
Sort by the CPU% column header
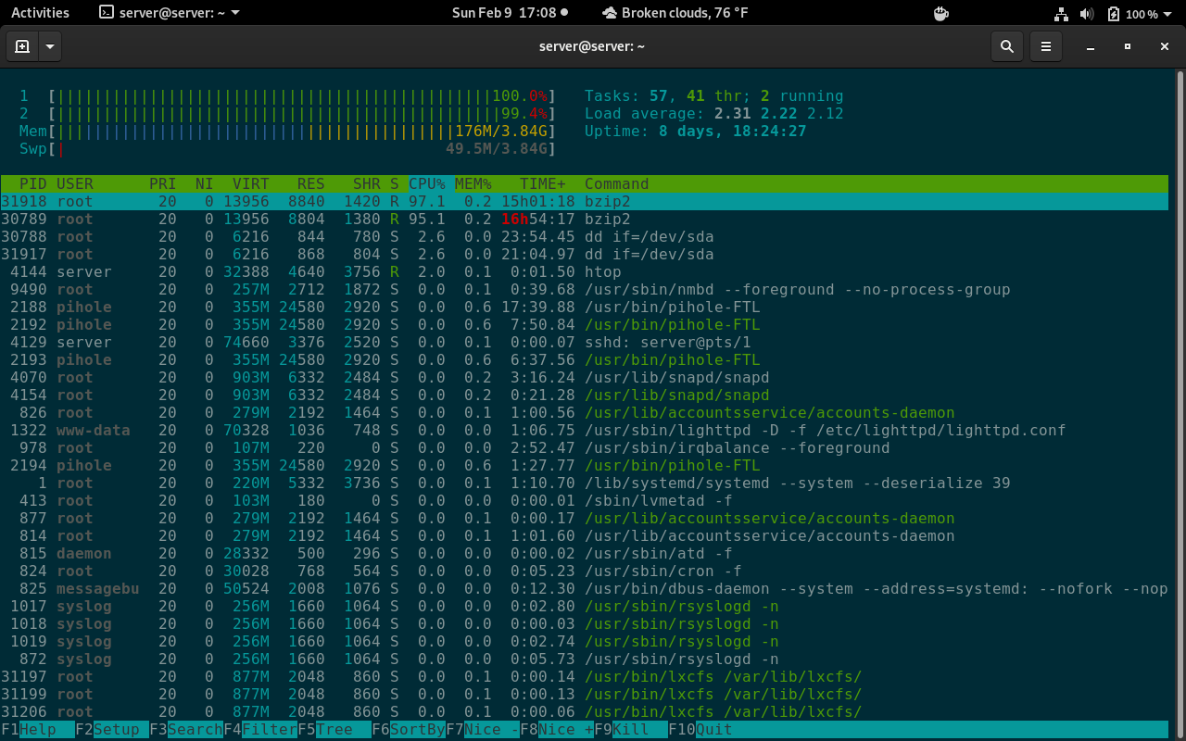[x=427, y=183]
